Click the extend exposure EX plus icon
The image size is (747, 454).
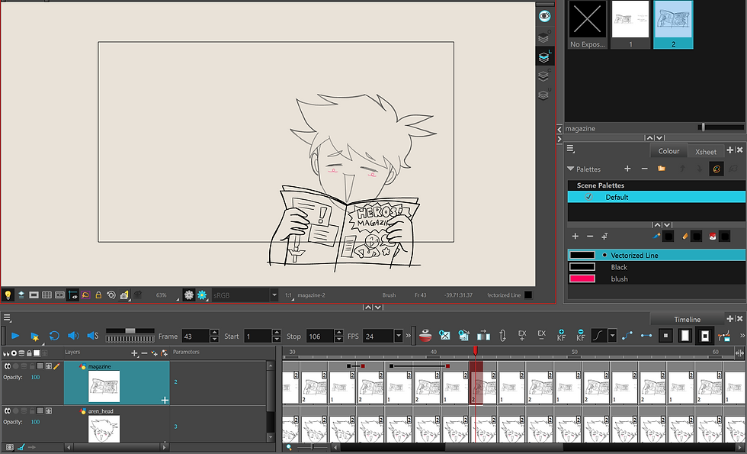(522, 335)
